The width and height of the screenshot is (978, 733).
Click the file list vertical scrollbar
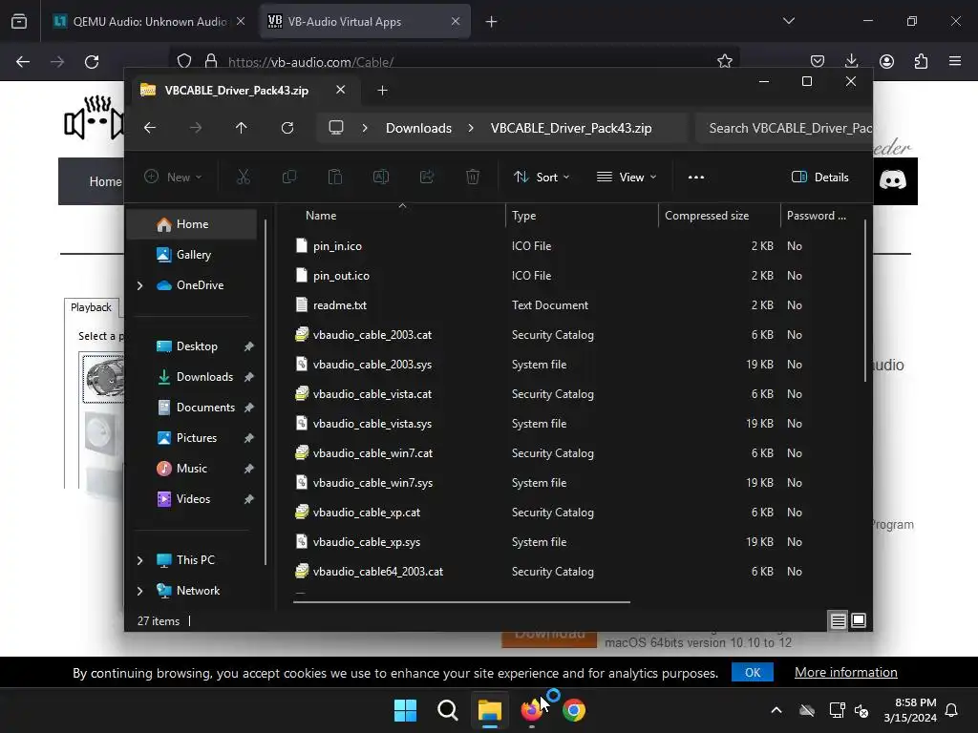point(865,301)
